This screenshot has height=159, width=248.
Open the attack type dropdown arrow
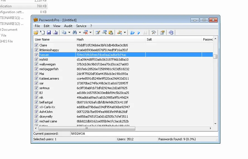tap(125, 32)
